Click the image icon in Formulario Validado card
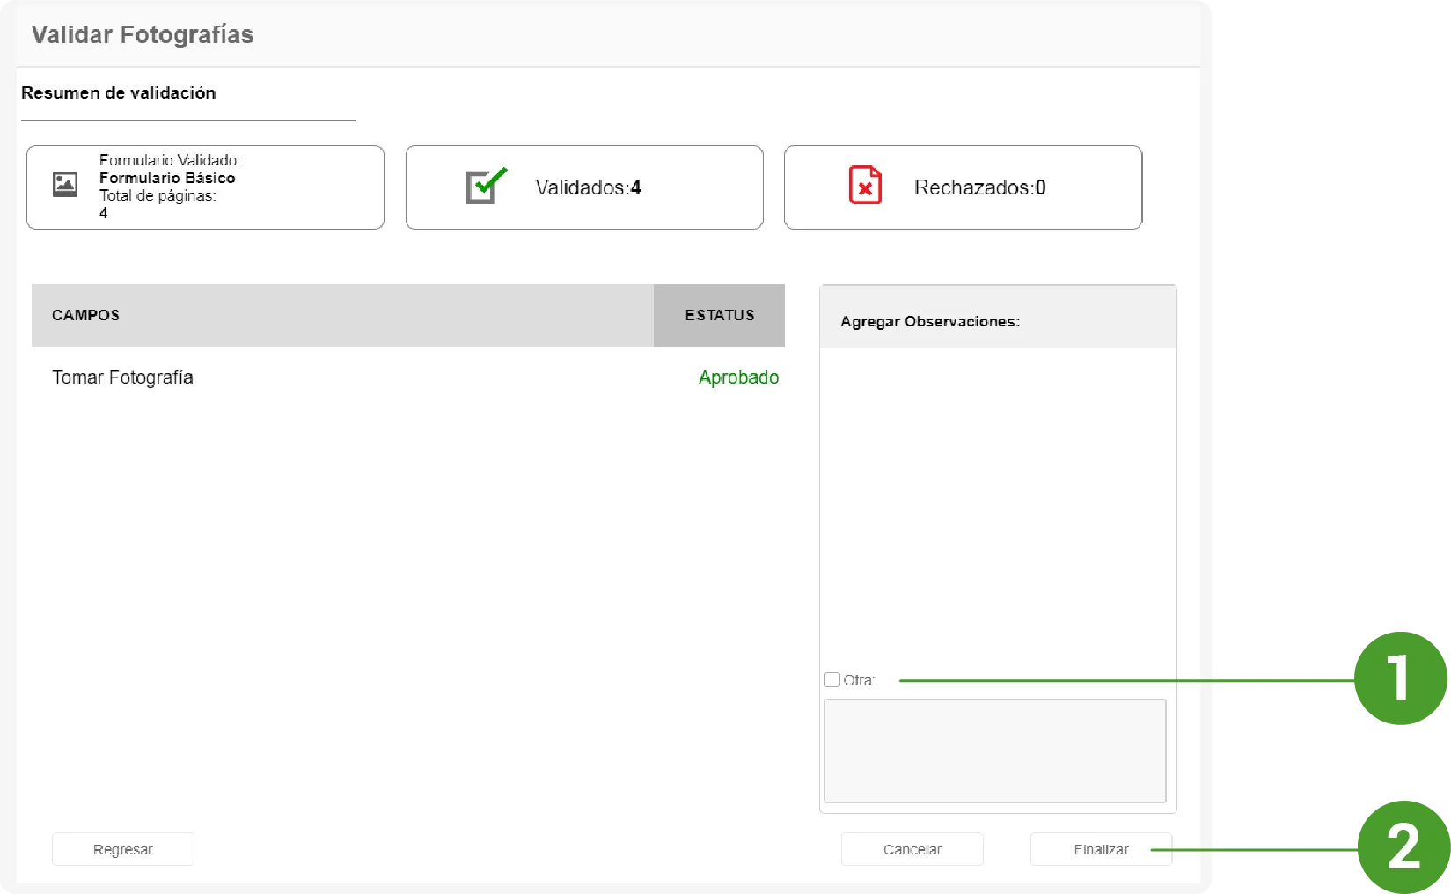This screenshot has width=1451, height=894. 65,184
